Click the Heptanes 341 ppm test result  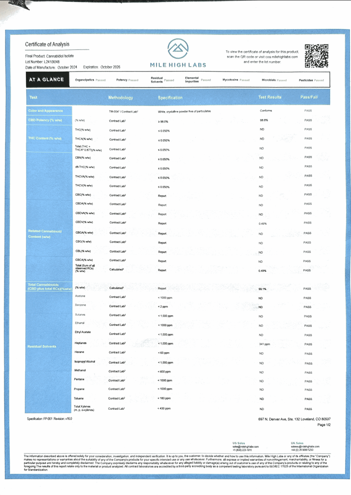(x=264, y=344)
